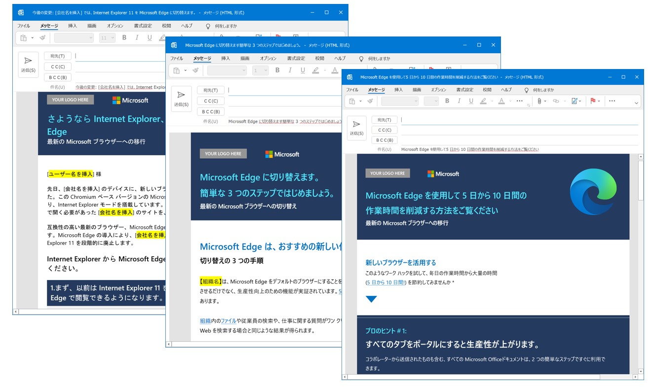This screenshot has height=388, width=652.
Task: Open the font dialog launcher in the front window
Action: coord(528,106)
